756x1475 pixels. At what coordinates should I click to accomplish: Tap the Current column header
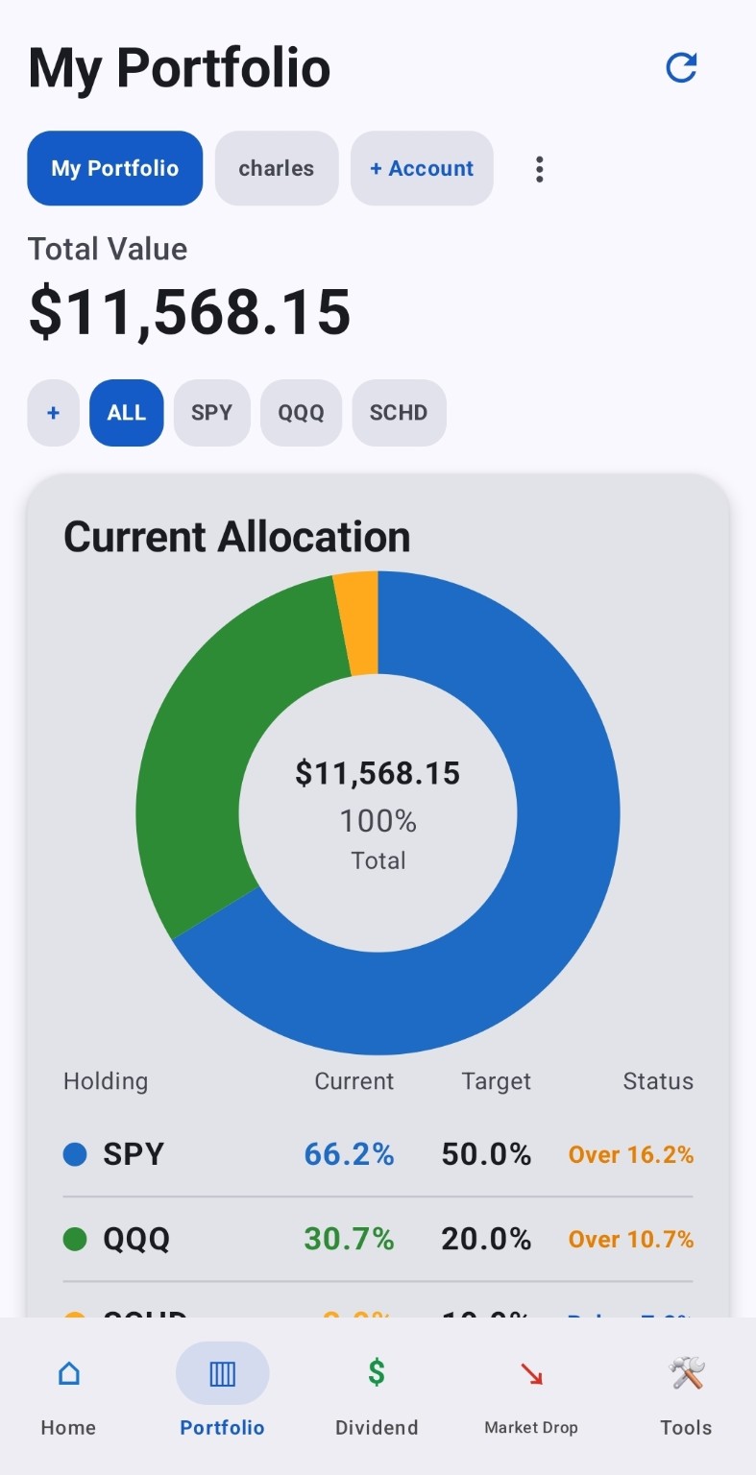pyautogui.click(x=354, y=1081)
